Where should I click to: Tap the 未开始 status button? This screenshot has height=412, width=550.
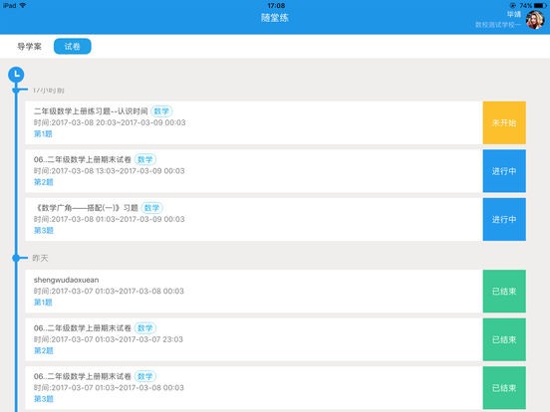point(504,122)
